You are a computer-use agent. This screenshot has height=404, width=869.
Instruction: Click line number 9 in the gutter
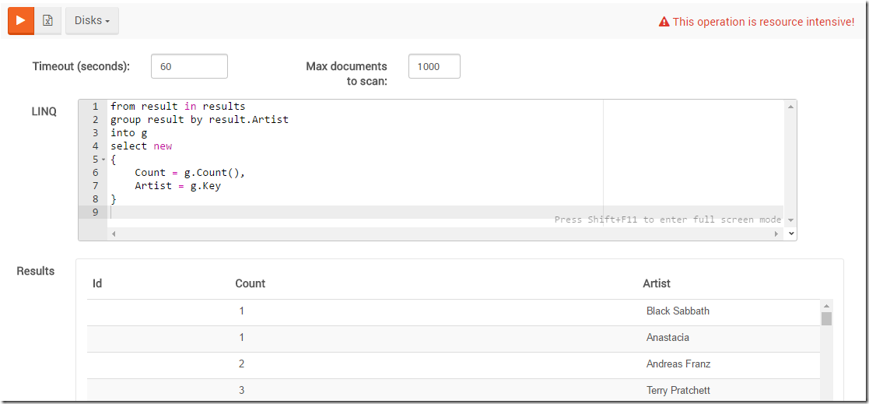pyautogui.click(x=95, y=213)
